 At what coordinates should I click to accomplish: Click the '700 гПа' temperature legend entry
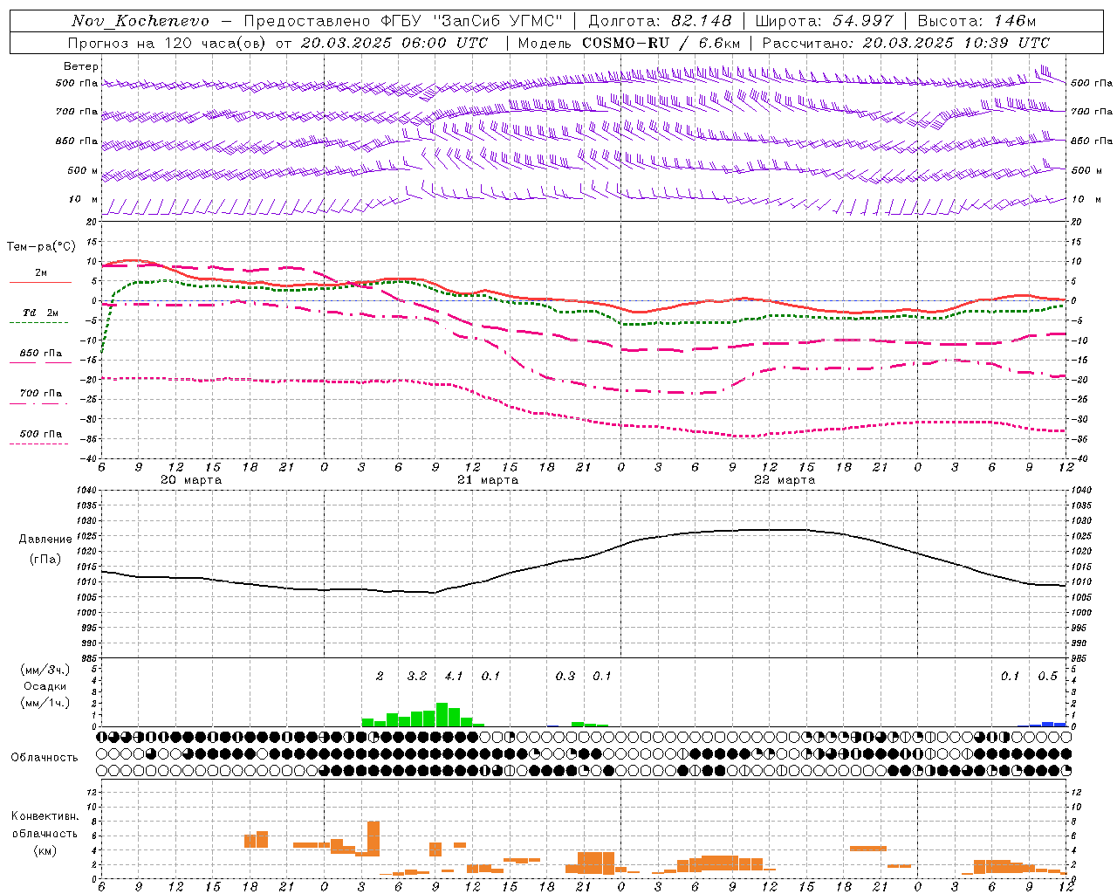click(x=41, y=394)
